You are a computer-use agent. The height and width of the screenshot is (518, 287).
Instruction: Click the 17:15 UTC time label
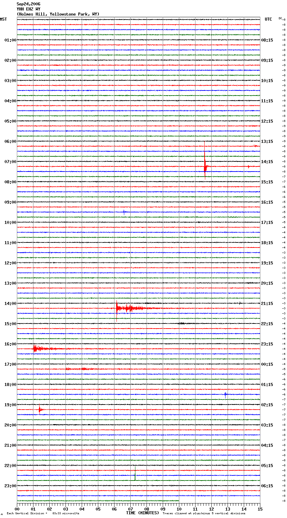point(267,223)
